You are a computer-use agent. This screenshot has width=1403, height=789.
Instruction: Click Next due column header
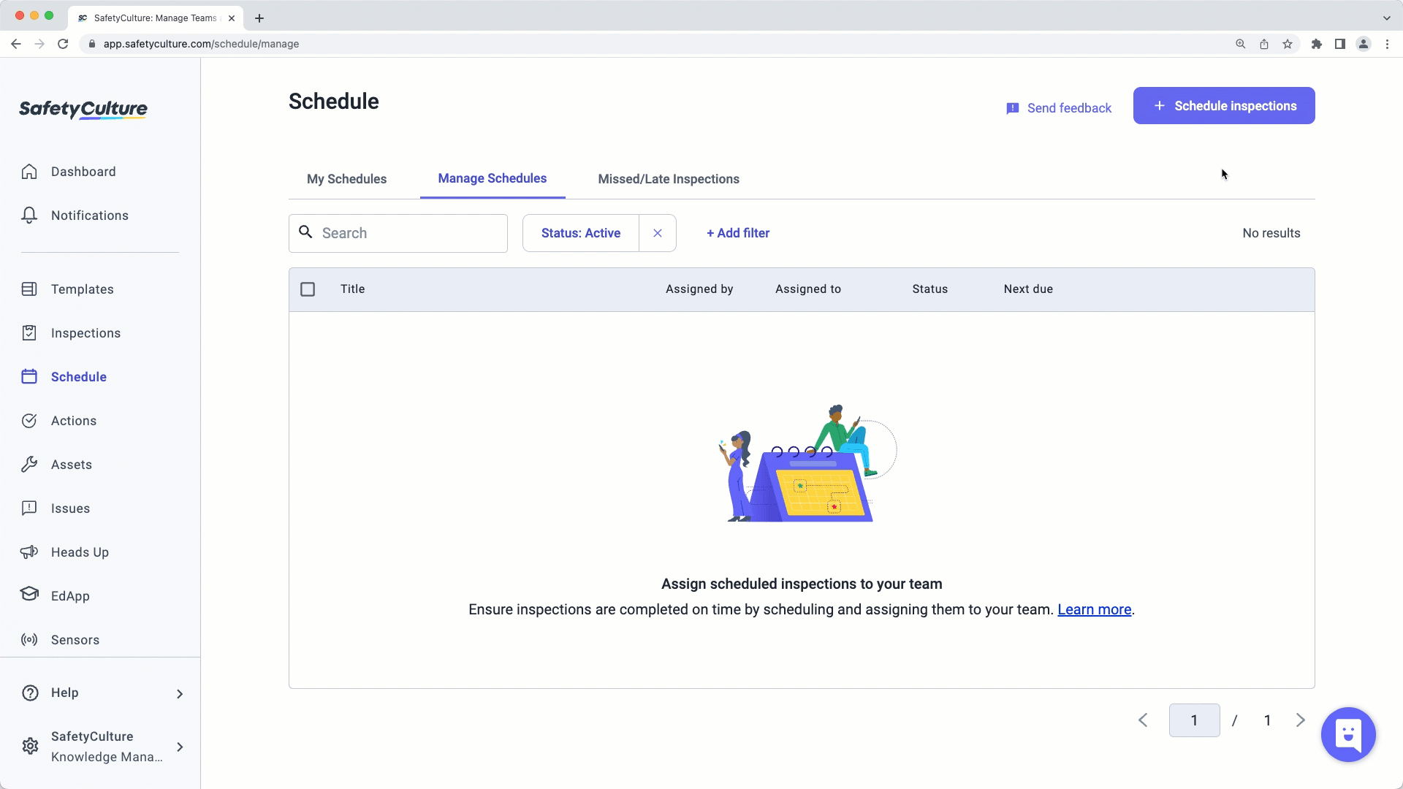tap(1028, 289)
